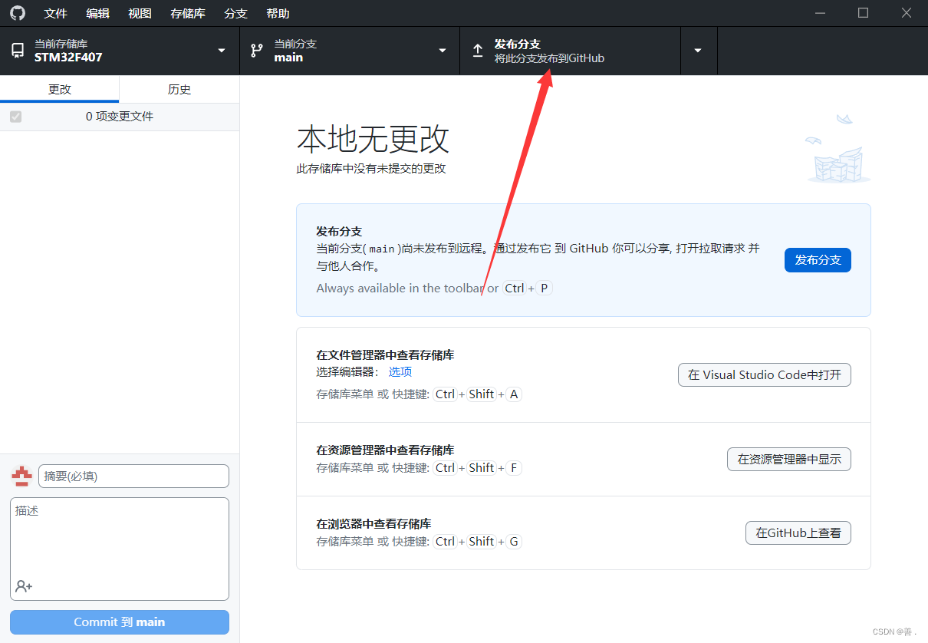
Task: Expand the current branch main dropdown arrow
Action: click(x=442, y=51)
